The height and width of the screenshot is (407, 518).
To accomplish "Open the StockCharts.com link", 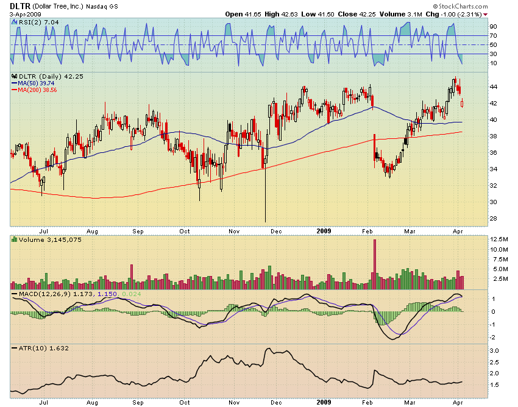I will (460, 6).
